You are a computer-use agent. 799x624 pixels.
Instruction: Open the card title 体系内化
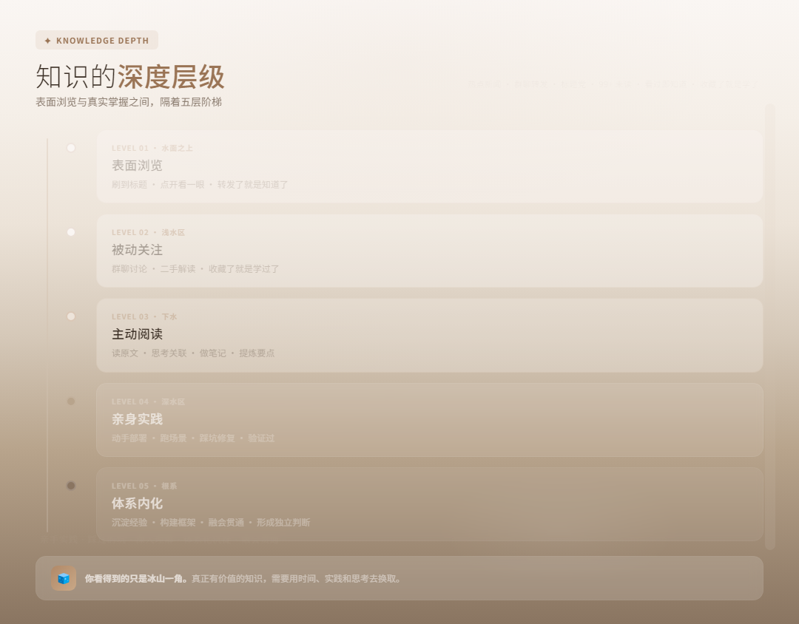pyautogui.click(x=137, y=503)
